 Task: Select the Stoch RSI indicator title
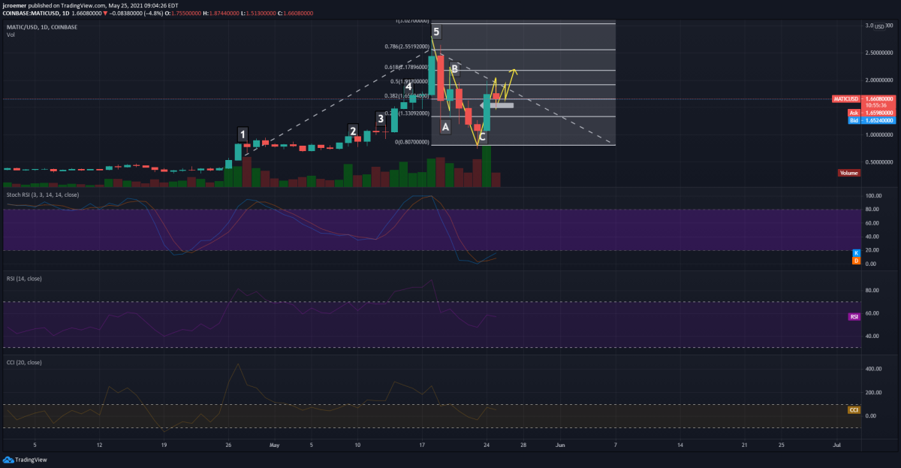(x=44, y=195)
